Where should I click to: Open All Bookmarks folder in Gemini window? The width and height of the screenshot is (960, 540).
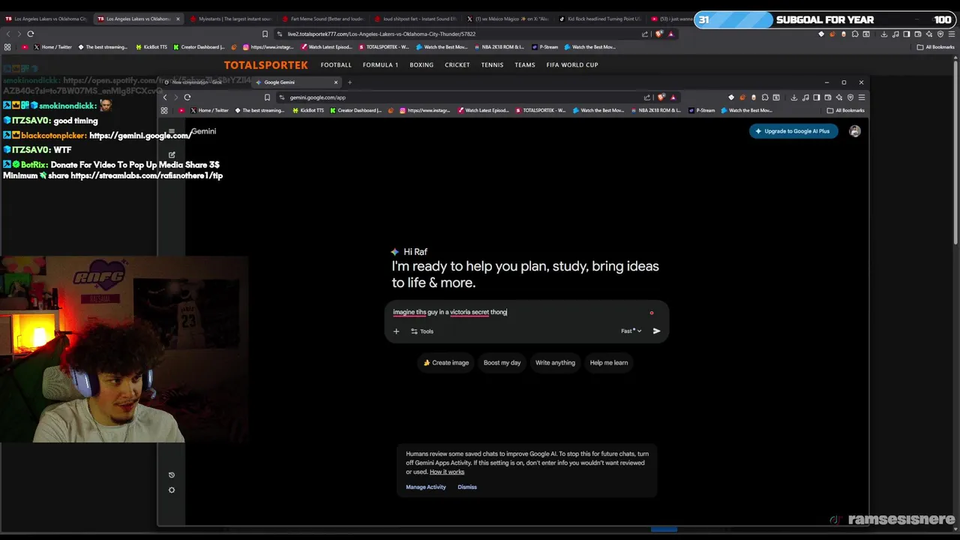coord(846,110)
